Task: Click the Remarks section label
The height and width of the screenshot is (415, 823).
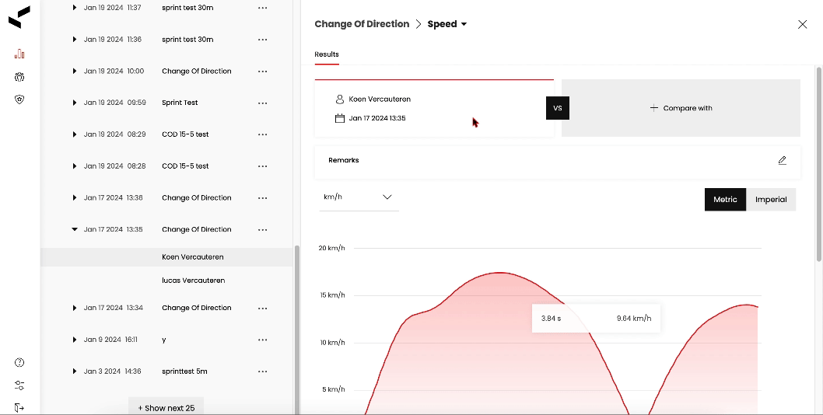Action: (x=344, y=160)
